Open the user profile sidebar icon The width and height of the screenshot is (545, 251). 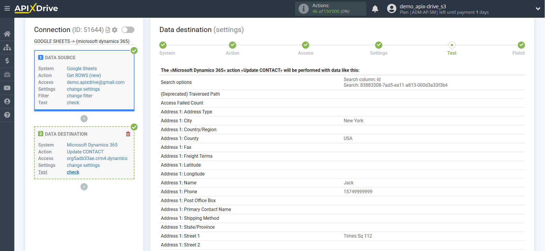pyautogui.click(x=7, y=101)
